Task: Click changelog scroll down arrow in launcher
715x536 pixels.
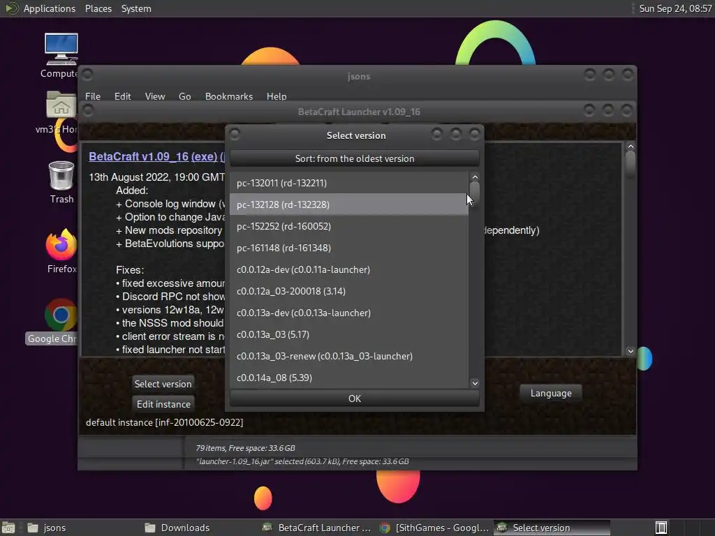Action: tap(631, 351)
